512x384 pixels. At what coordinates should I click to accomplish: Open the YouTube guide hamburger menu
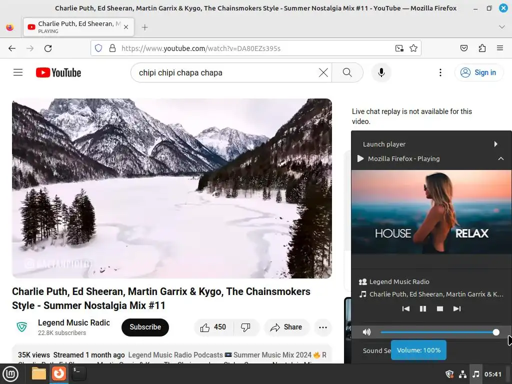pos(18,72)
